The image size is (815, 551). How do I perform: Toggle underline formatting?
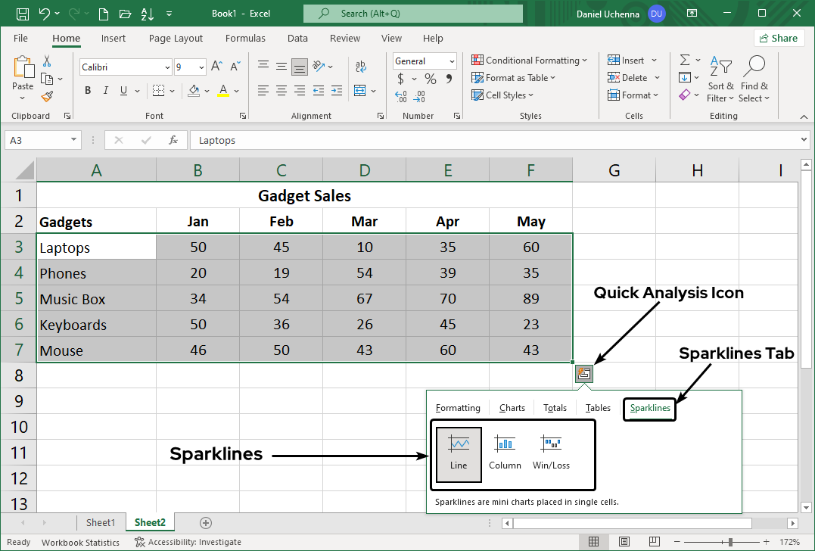[123, 90]
